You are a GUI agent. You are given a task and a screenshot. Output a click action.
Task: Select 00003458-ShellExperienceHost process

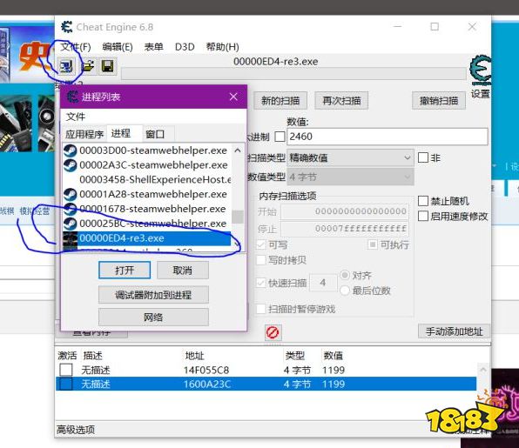point(147,179)
